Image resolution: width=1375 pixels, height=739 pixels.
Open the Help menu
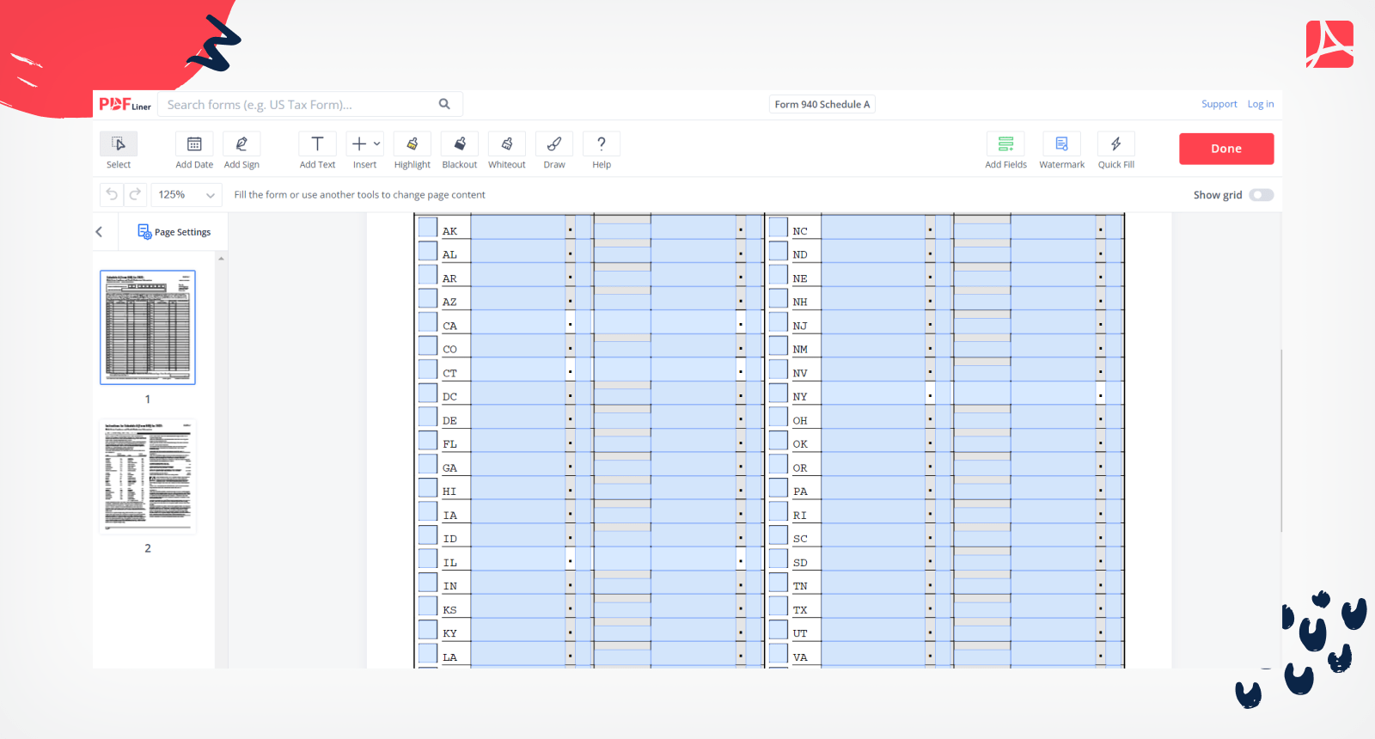click(x=602, y=144)
